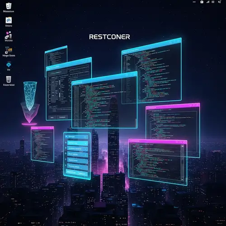This screenshot has height=226, width=226.
Task: Expand the arrow on the second menu row
Action: click(85, 150)
